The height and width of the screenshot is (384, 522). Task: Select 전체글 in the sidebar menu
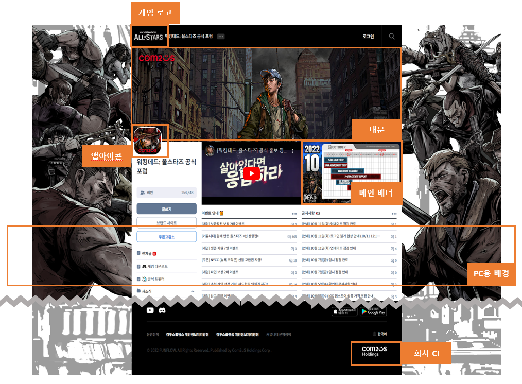(x=147, y=253)
